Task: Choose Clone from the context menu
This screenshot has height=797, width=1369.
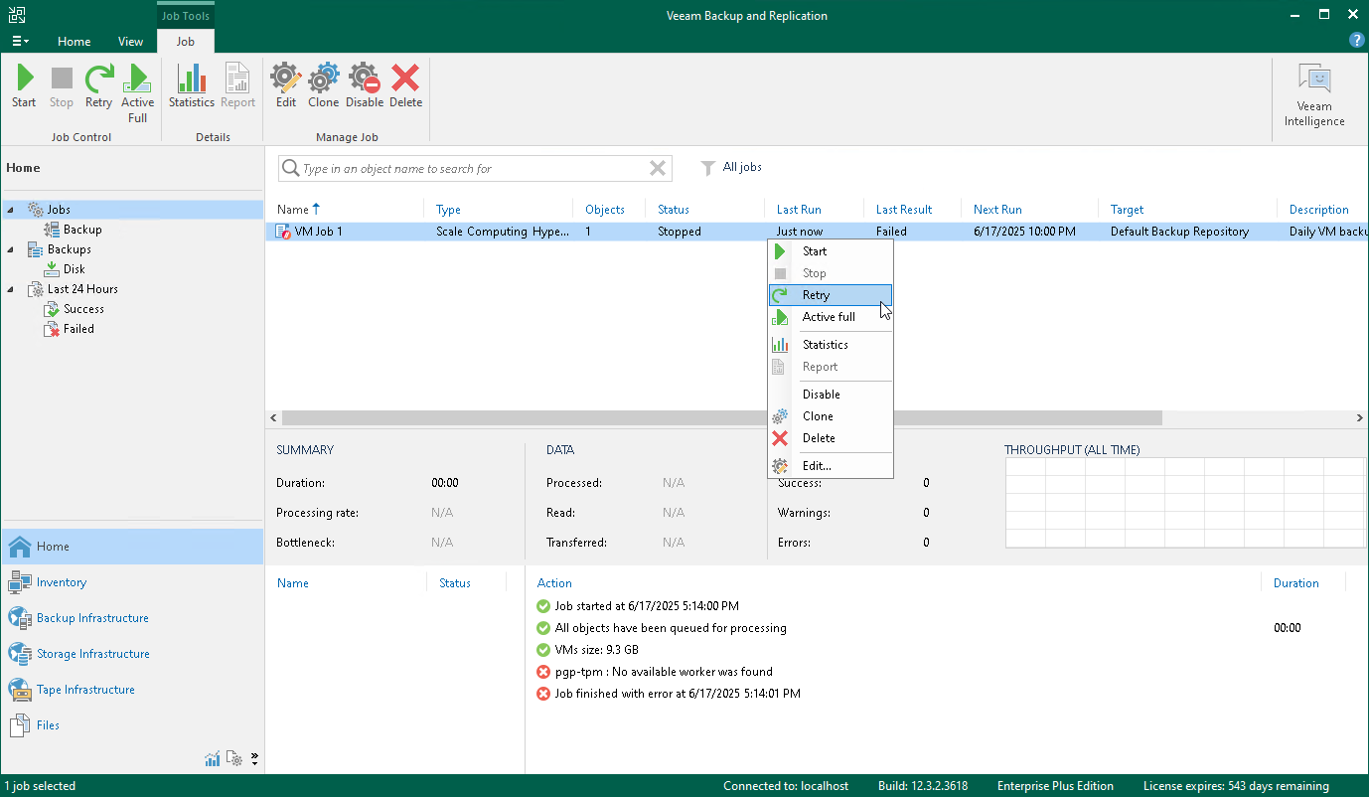Action: [x=830, y=416]
